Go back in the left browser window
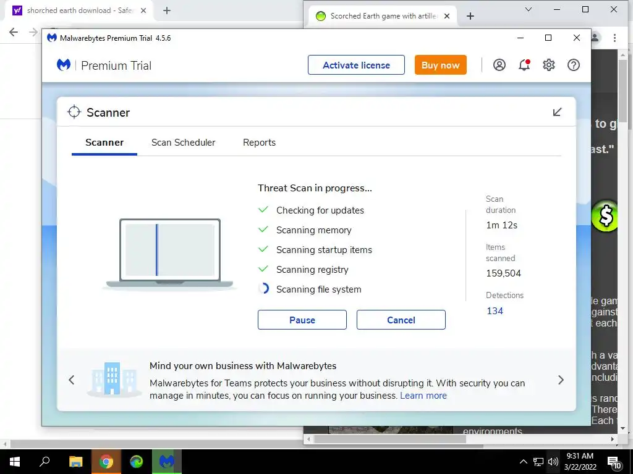The width and height of the screenshot is (633, 474). pyautogui.click(x=14, y=32)
